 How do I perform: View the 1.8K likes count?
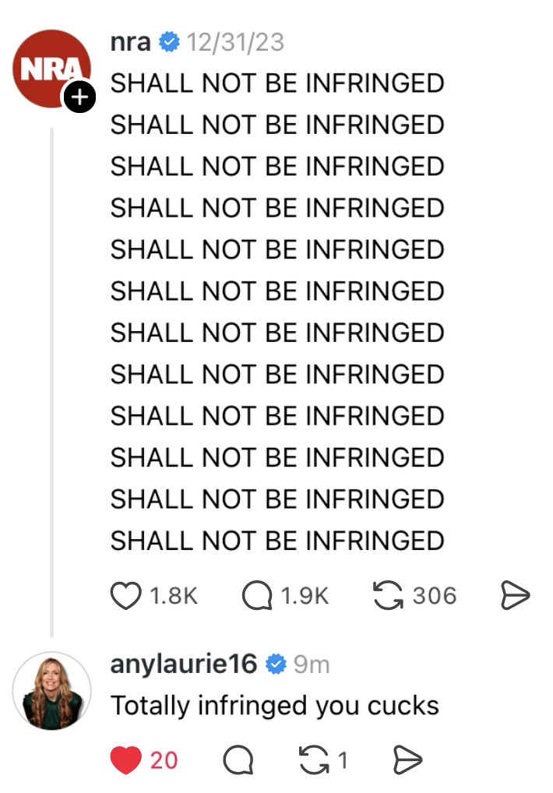[x=173, y=596]
